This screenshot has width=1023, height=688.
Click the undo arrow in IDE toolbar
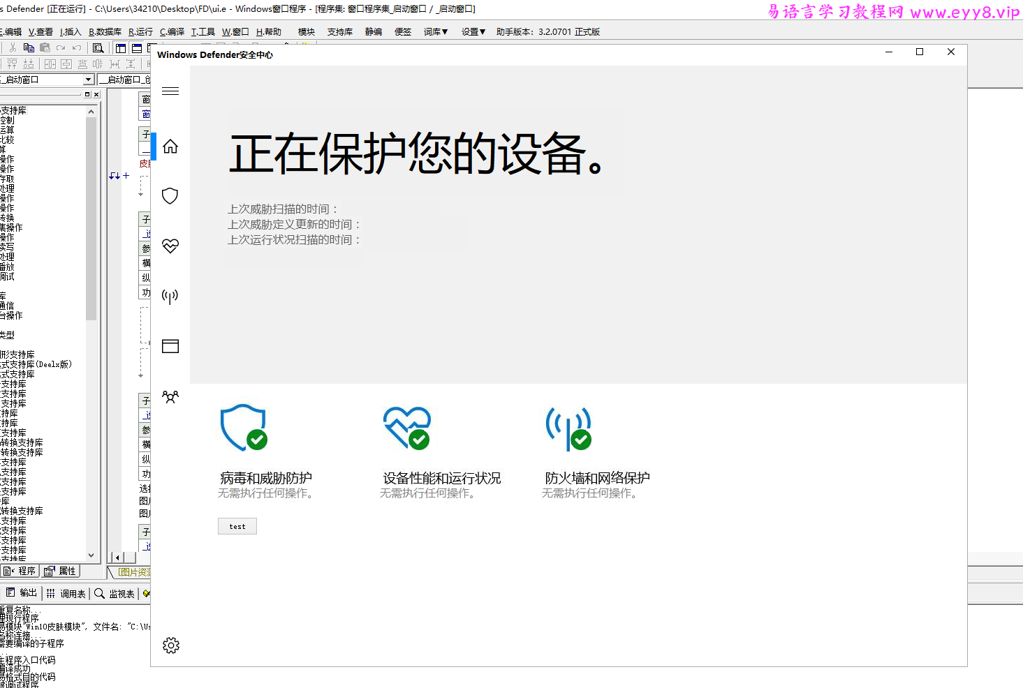[77, 47]
